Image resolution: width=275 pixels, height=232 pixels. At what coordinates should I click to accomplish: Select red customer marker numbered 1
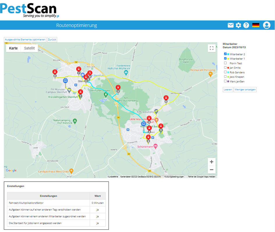[80, 92]
